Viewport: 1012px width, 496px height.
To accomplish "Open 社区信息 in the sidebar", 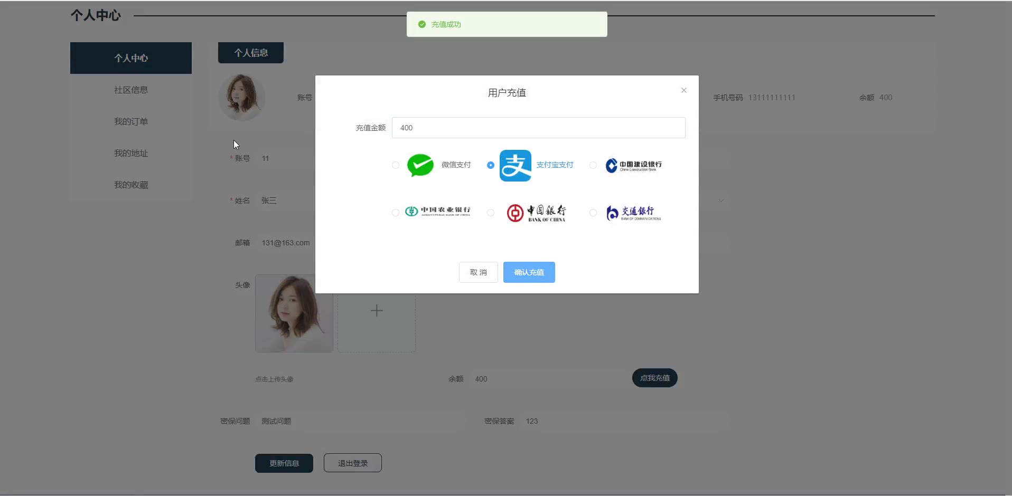I will coord(131,90).
